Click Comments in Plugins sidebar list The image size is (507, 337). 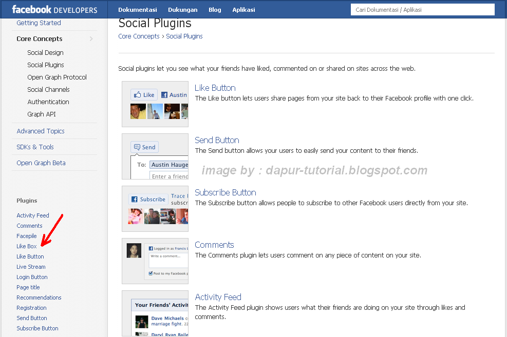pyautogui.click(x=29, y=226)
